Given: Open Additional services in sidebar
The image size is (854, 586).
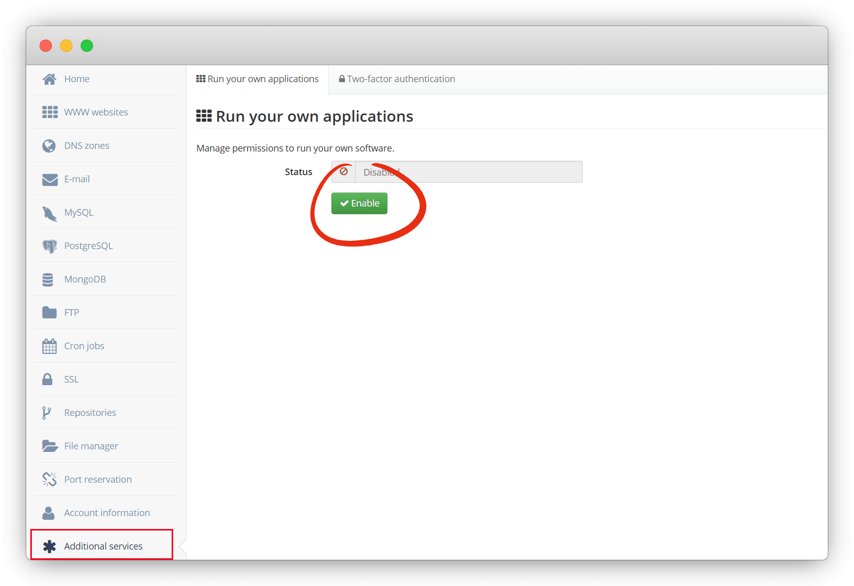Looking at the screenshot, I should click(103, 546).
